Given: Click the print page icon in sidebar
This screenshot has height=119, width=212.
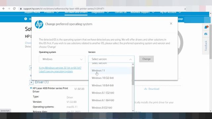Looking at the screenshot, I should (x=206, y=34).
